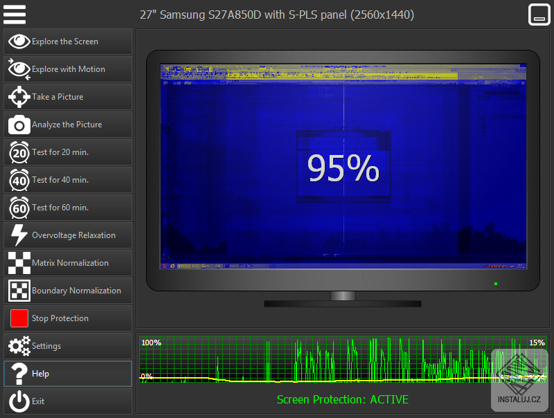This screenshot has width=554, height=418.
Task: Click the framed checkerboard Boundary Normalization icon
Action: [19, 291]
